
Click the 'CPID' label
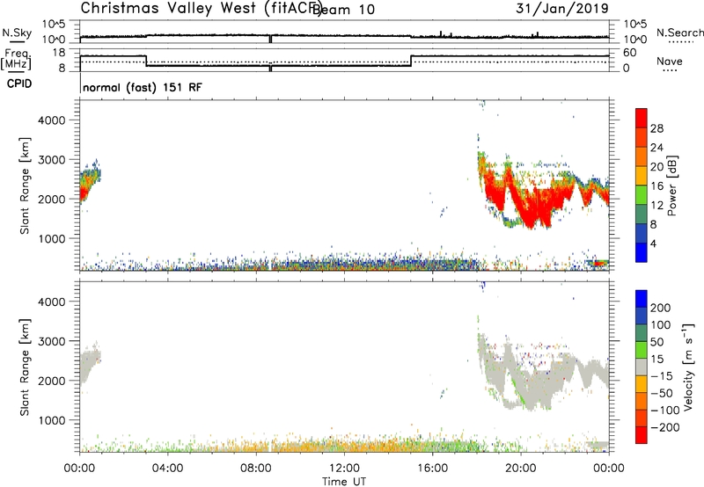pyautogui.click(x=19, y=84)
